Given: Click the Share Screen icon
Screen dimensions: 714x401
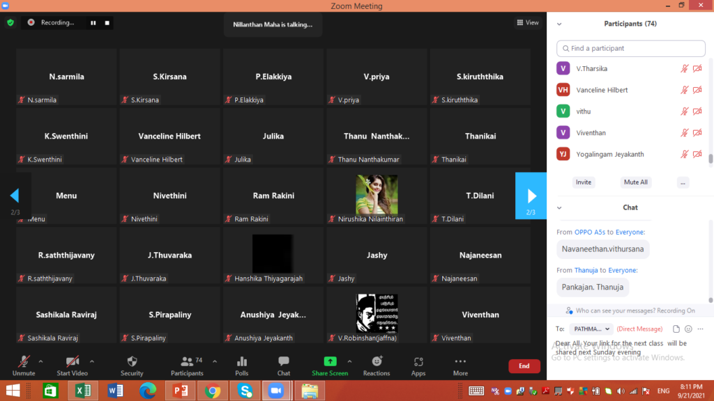Looking at the screenshot, I should 330,361.
